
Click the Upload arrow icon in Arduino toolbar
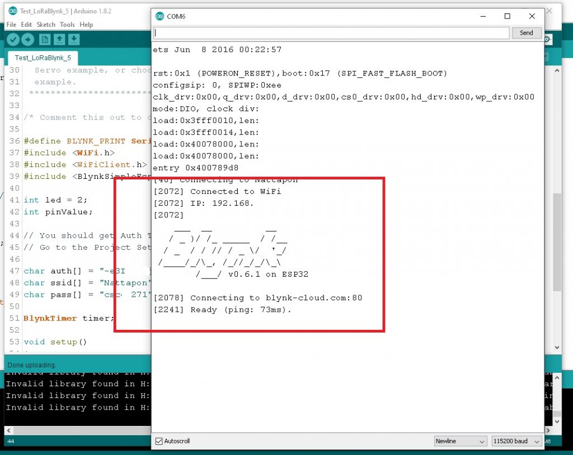coord(28,40)
